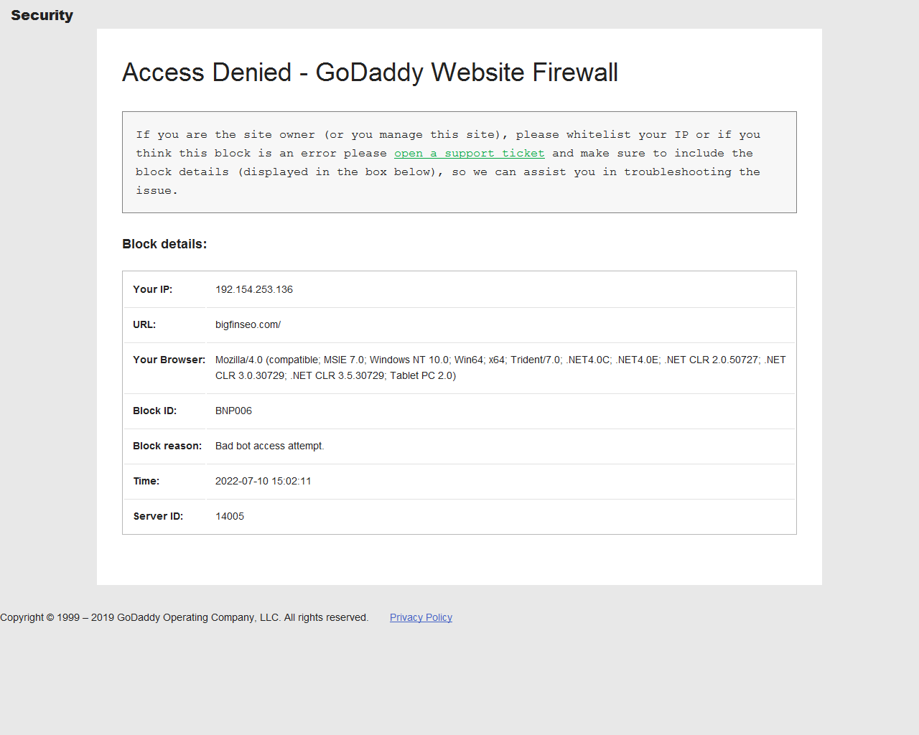The width and height of the screenshot is (919, 735).
Task: Click the 'URL:' row label
Action: (x=144, y=324)
